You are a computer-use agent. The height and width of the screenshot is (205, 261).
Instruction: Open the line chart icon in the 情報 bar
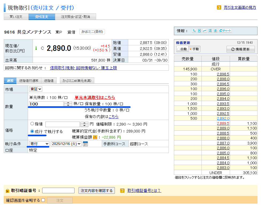(x=205, y=31)
